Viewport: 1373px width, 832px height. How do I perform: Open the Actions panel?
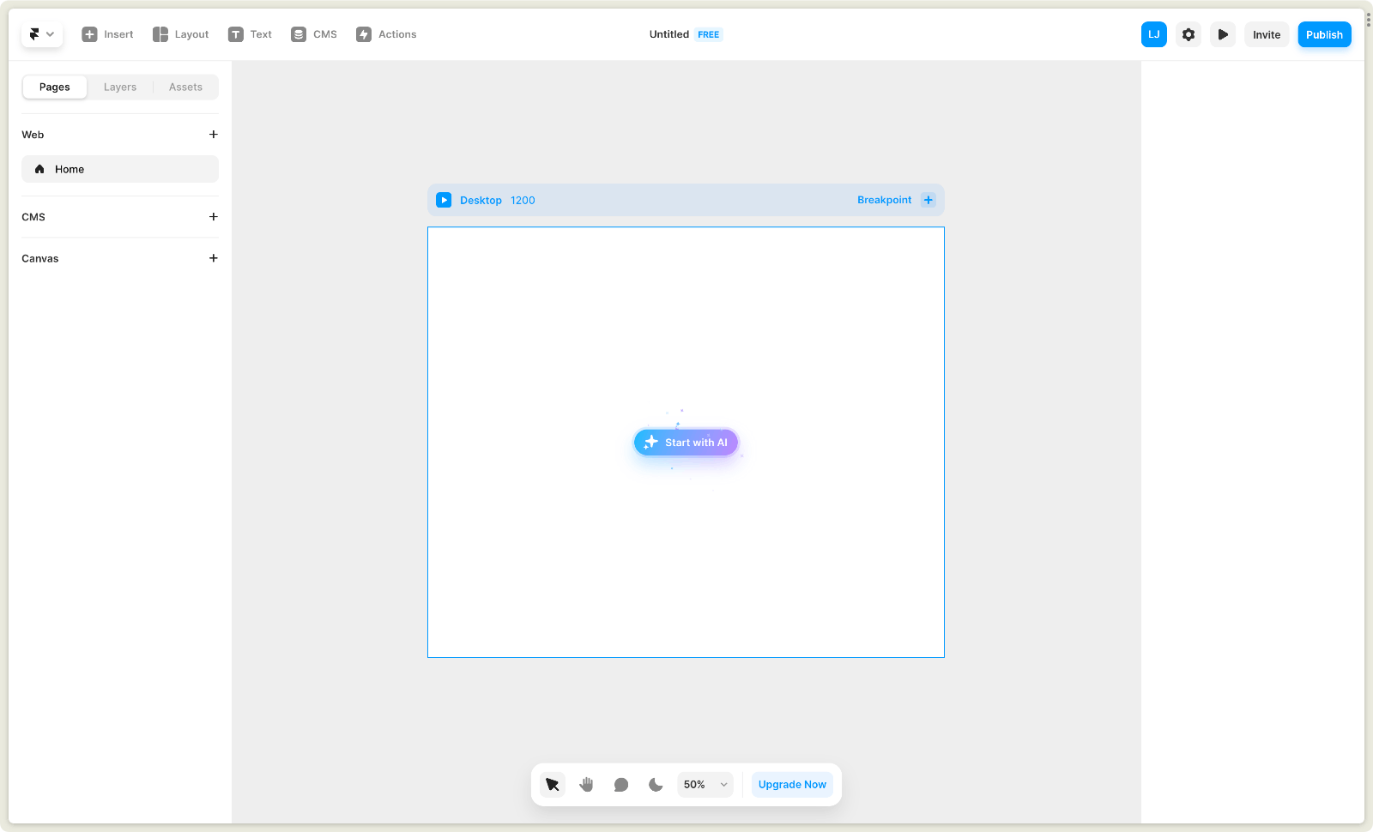click(x=386, y=34)
